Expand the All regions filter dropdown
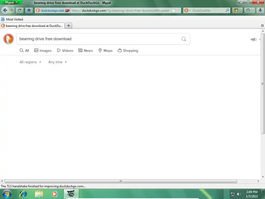Viewport: 265px width, 199px height. point(30,62)
